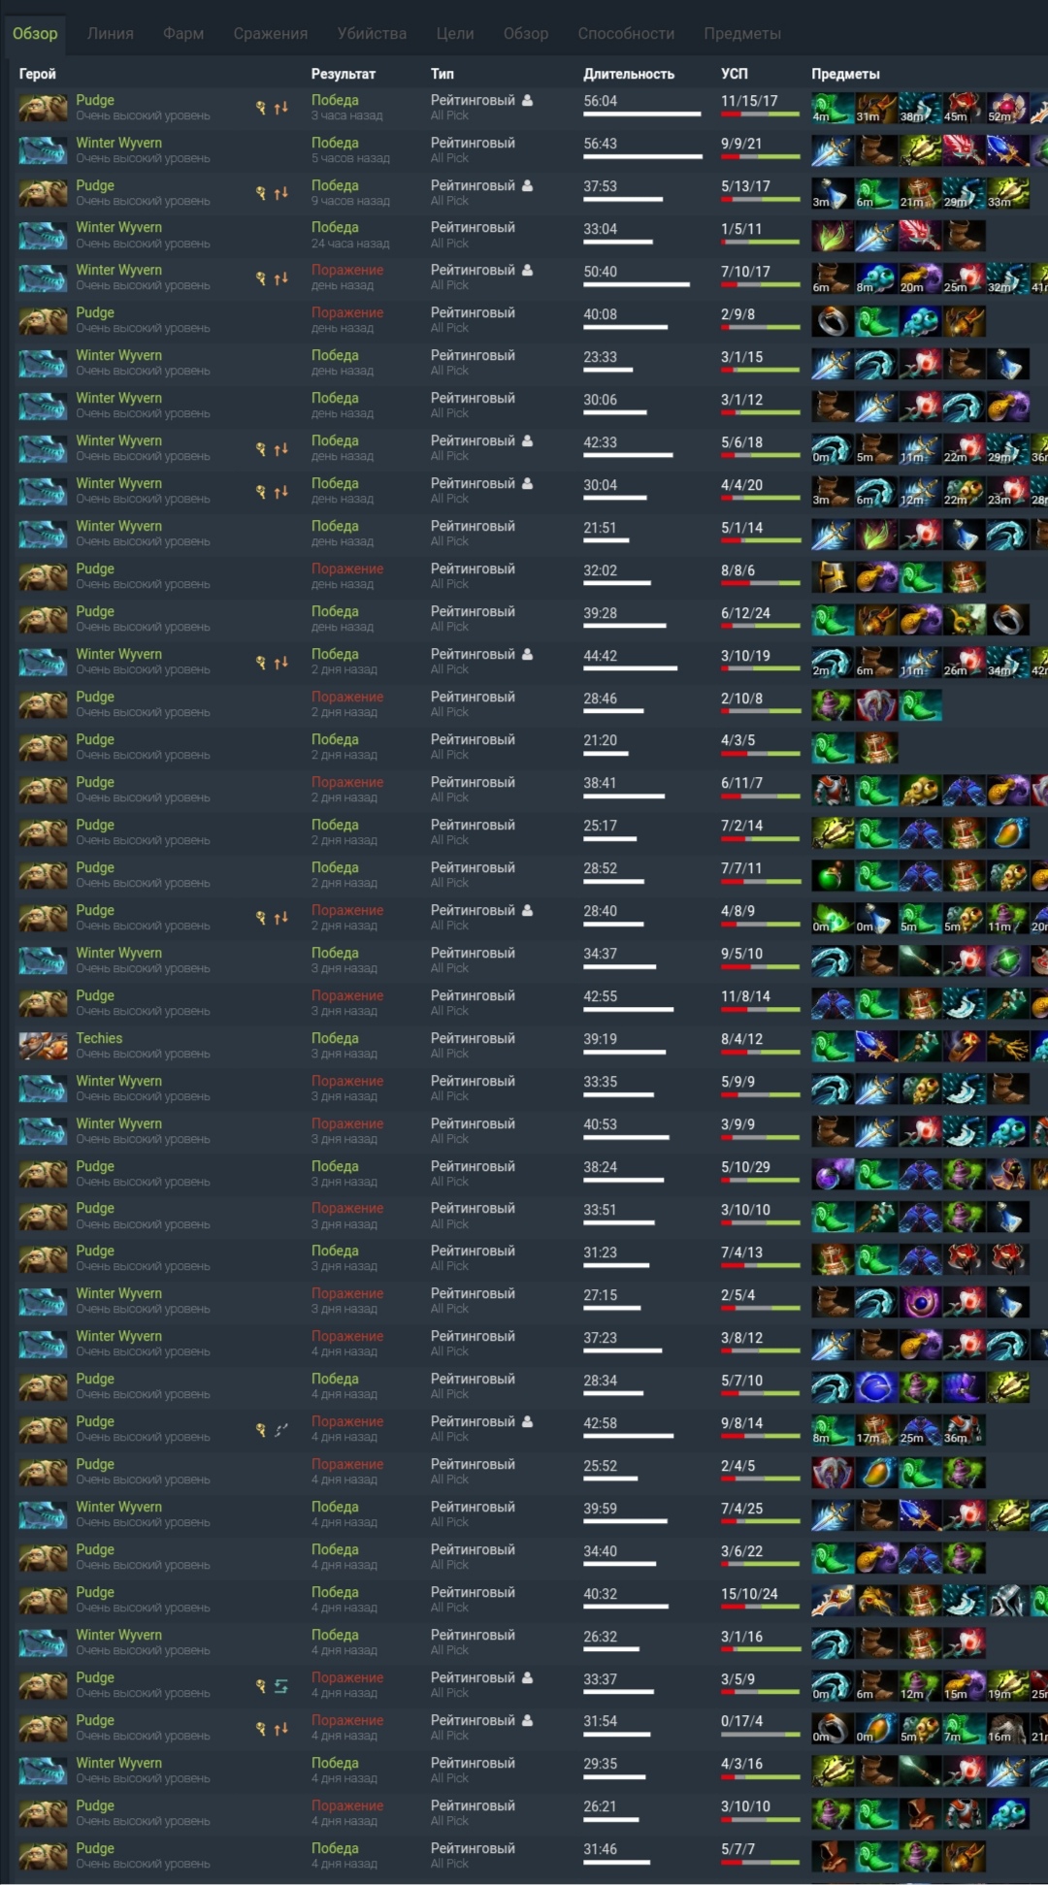Sort by the Длительность column header
1048x1885 pixels.
point(629,74)
